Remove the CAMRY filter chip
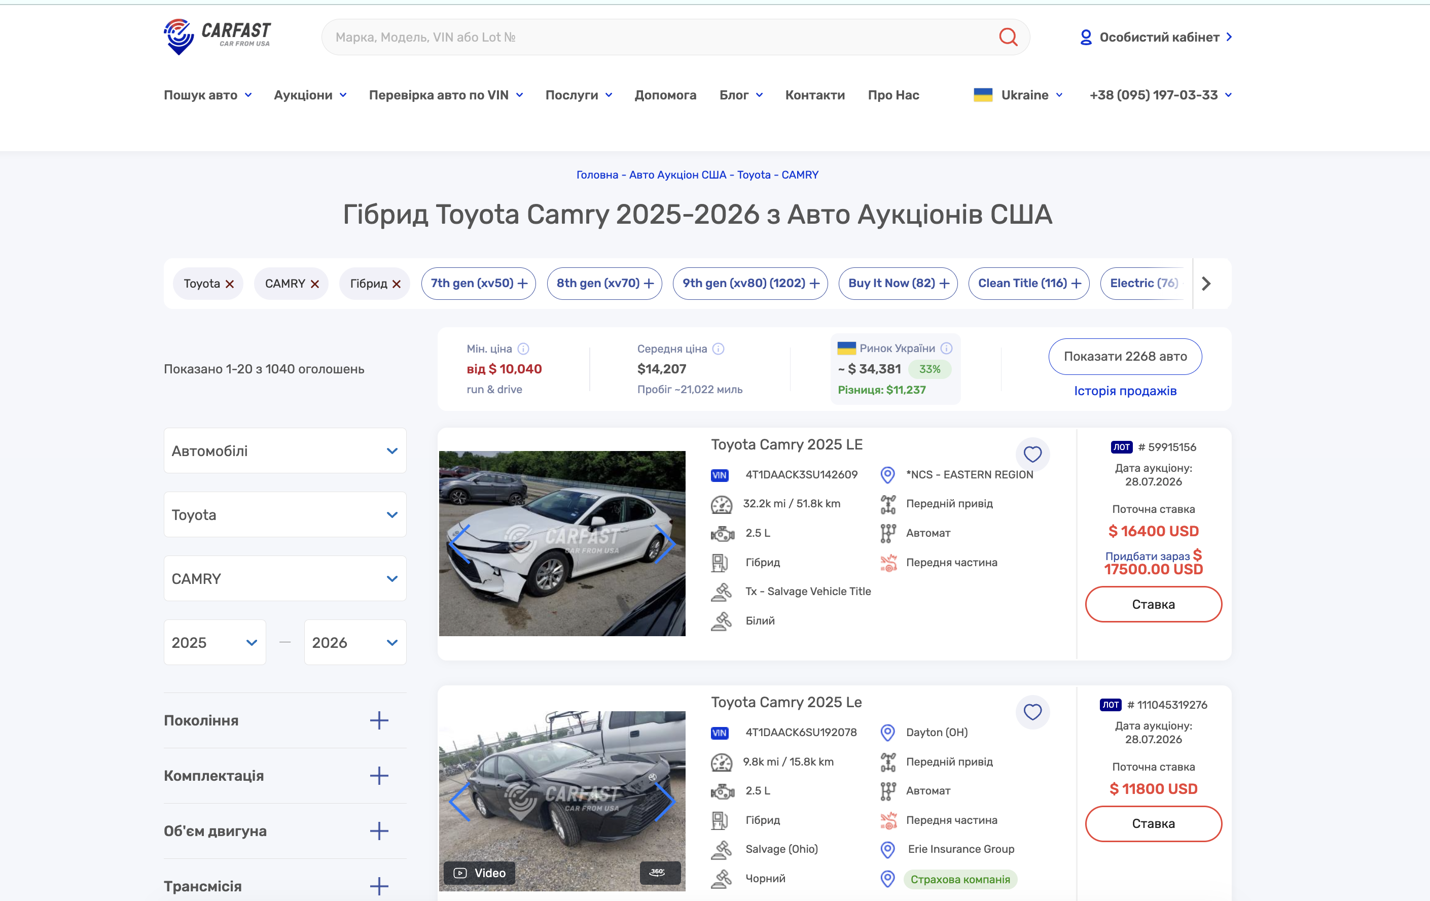This screenshot has height=901, width=1430. click(x=315, y=284)
